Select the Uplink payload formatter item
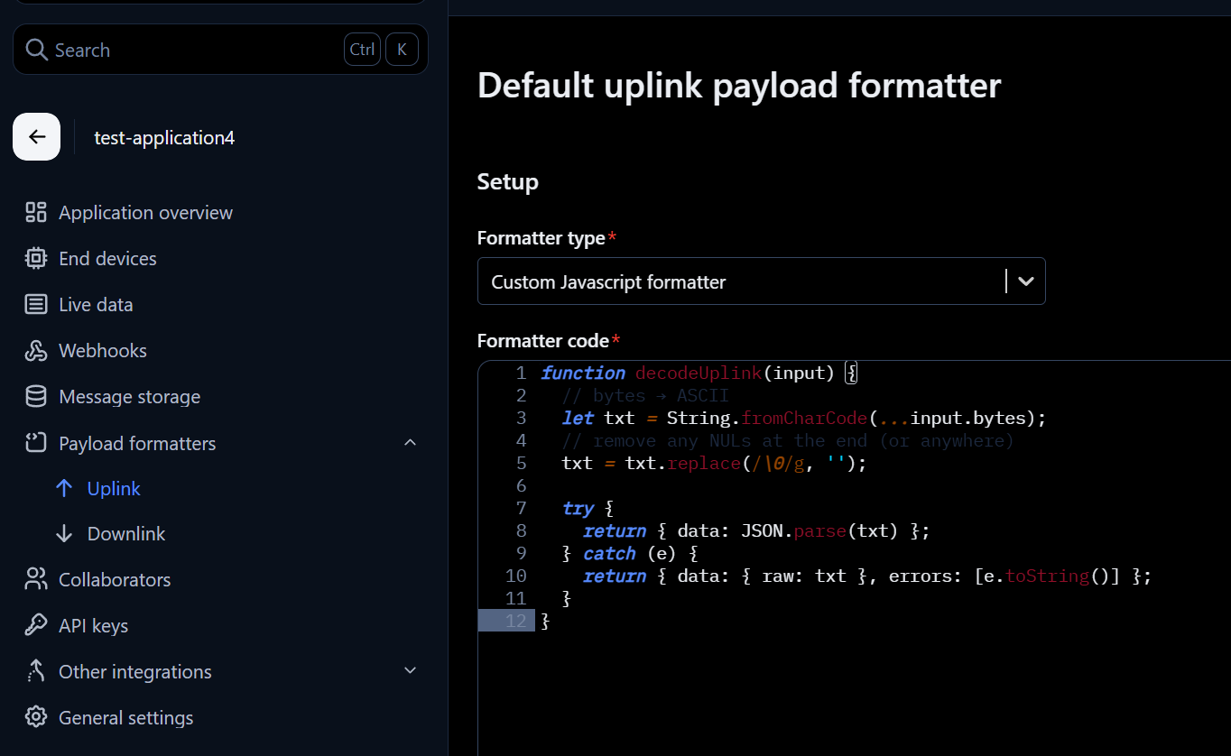Viewport: 1231px width, 756px height. [114, 489]
